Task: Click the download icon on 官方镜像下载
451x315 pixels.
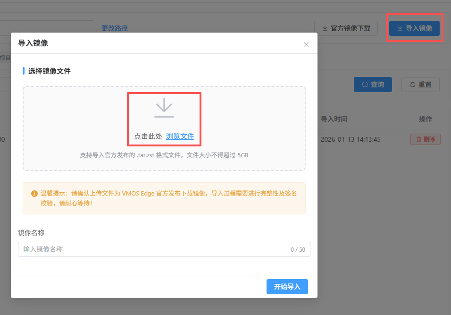Action: pyautogui.click(x=325, y=28)
